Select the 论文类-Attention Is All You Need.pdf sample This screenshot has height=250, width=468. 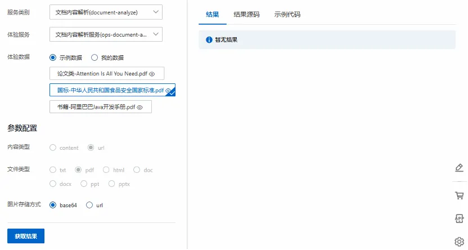pos(107,73)
